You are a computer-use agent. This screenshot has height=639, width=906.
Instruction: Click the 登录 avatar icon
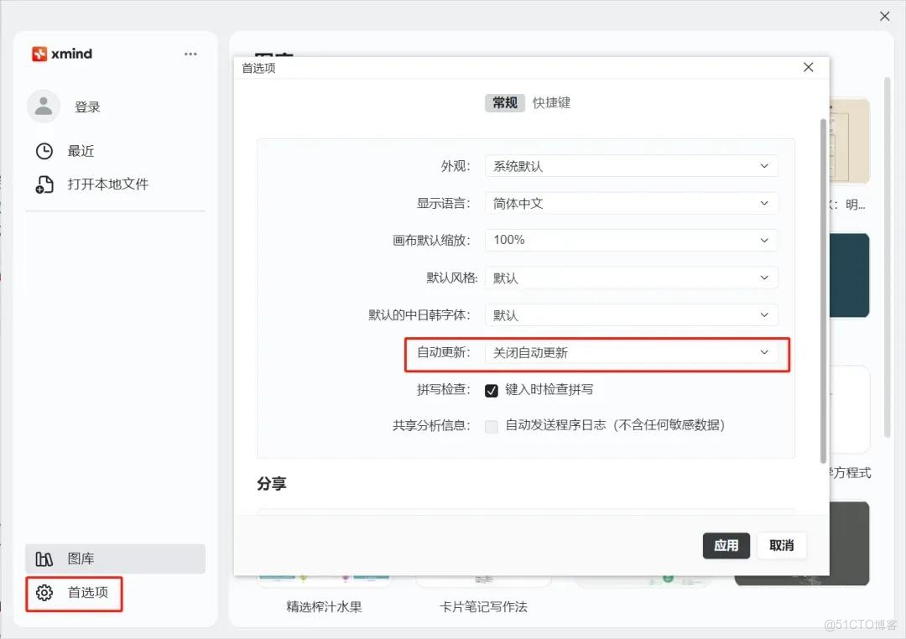pos(43,106)
